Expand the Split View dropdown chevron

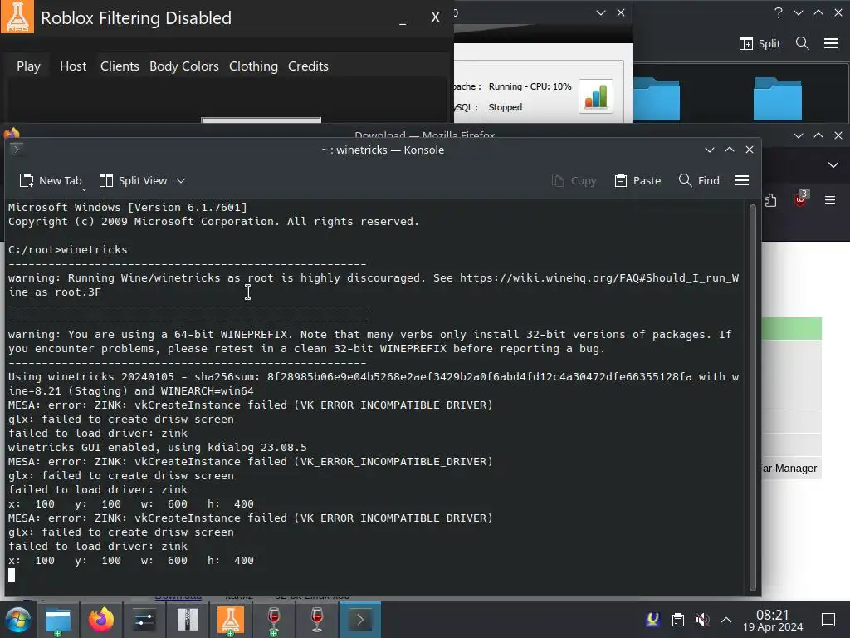tap(181, 180)
